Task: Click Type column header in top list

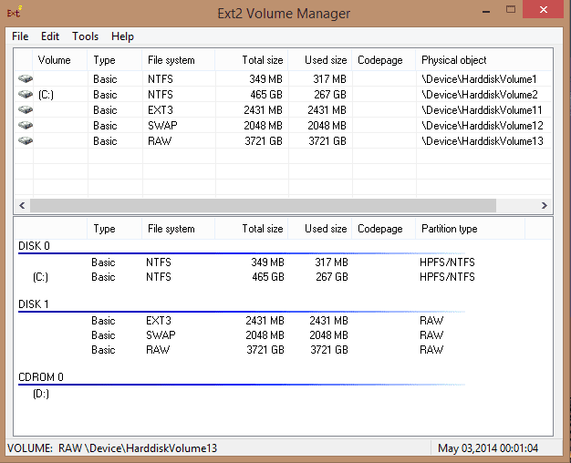Action: [115, 60]
